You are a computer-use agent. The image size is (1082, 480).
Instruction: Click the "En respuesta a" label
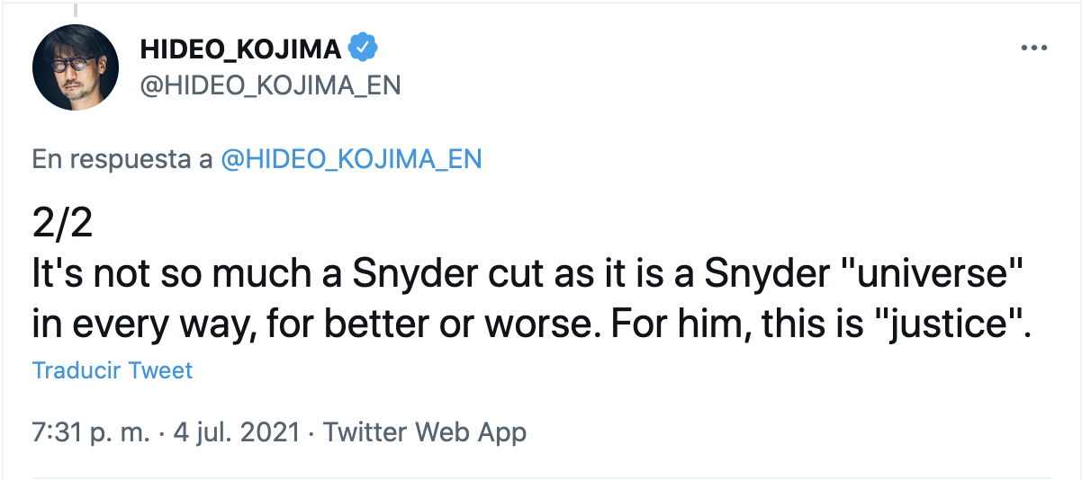coord(122,159)
